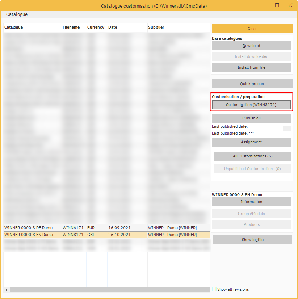Click the ellipsis button beside Last published date

(x=287, y=129)
